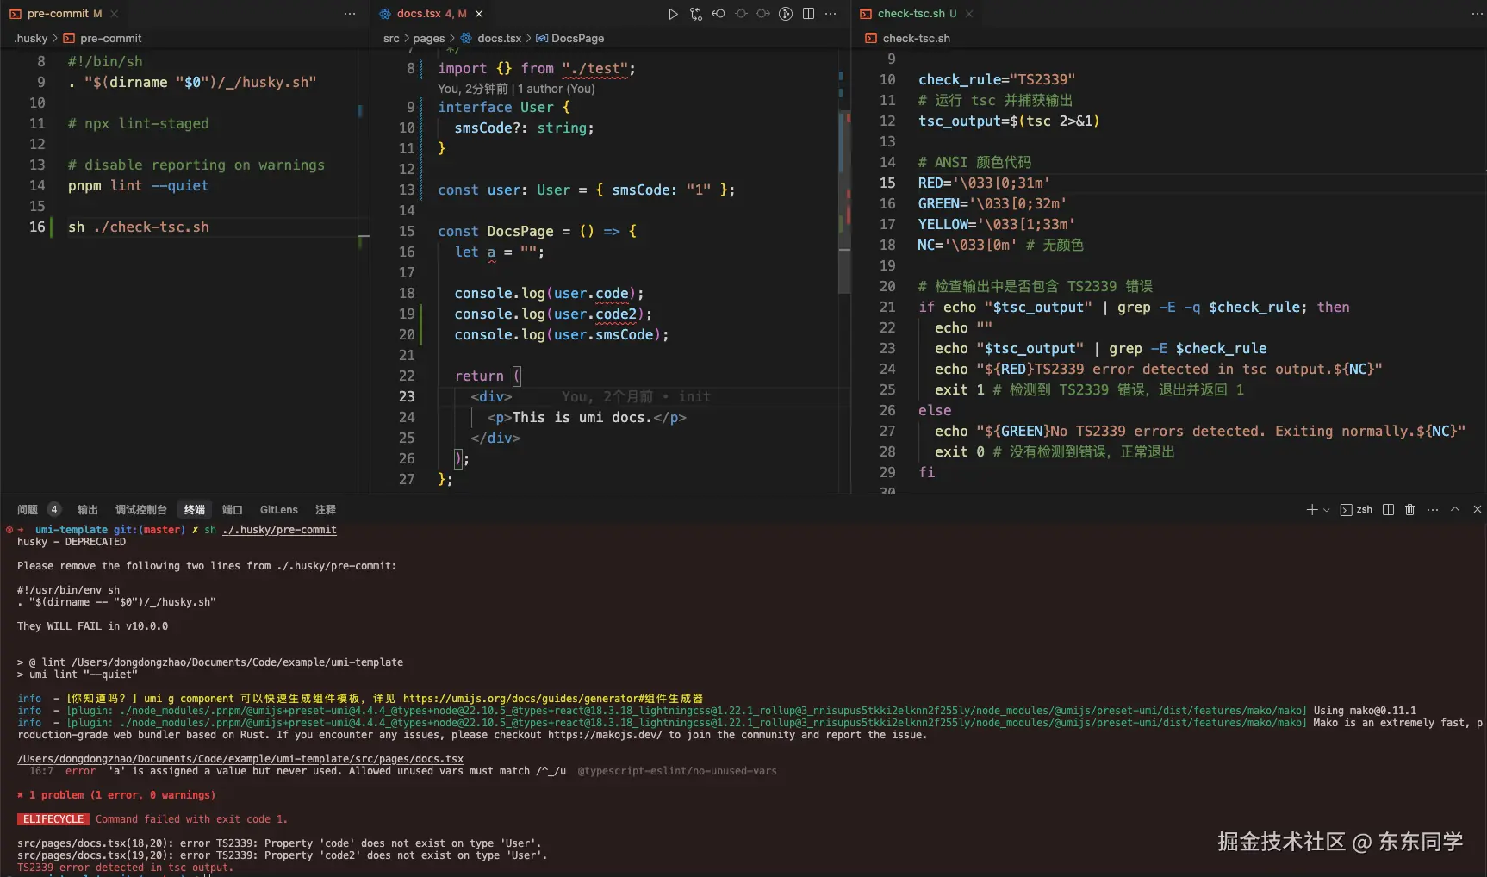Open previous revision GitLens icon
This screenshot has width=1487, height=877.
click(x=719, y=14)
